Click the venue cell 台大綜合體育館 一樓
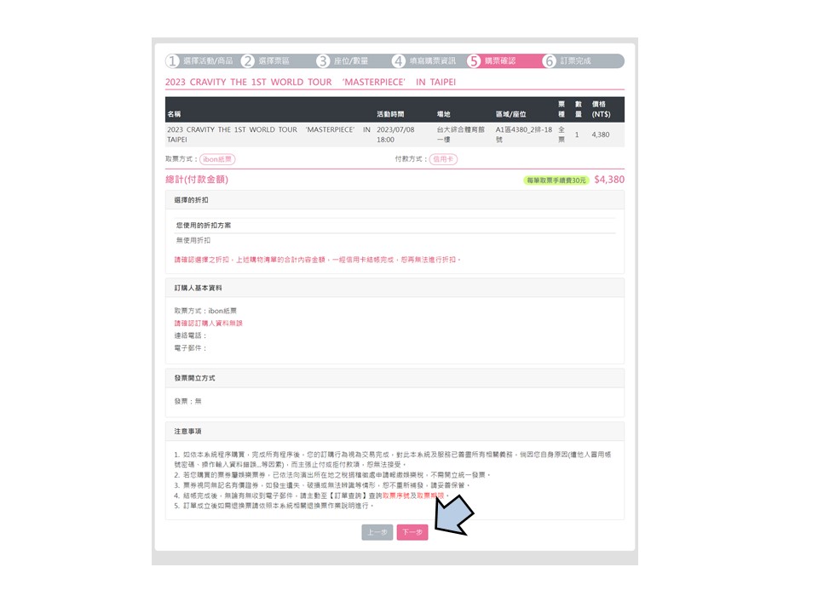The width and height of the screenshot is (818, 613). 461,135
